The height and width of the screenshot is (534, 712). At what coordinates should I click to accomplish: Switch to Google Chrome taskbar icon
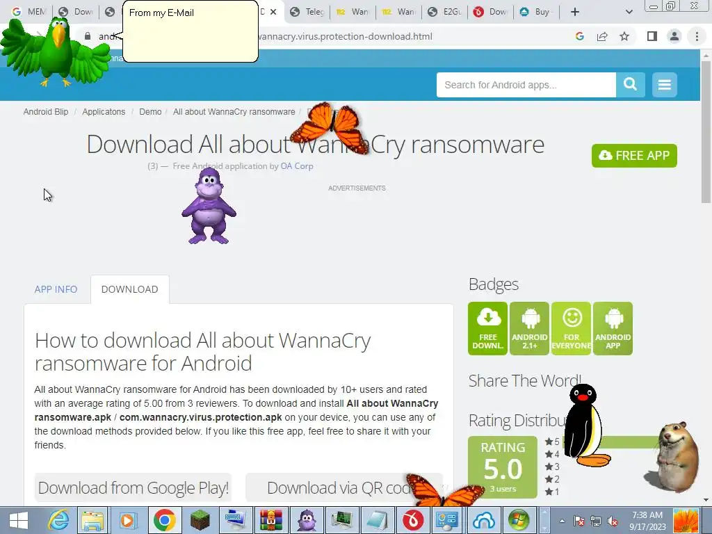click(164, 520)
